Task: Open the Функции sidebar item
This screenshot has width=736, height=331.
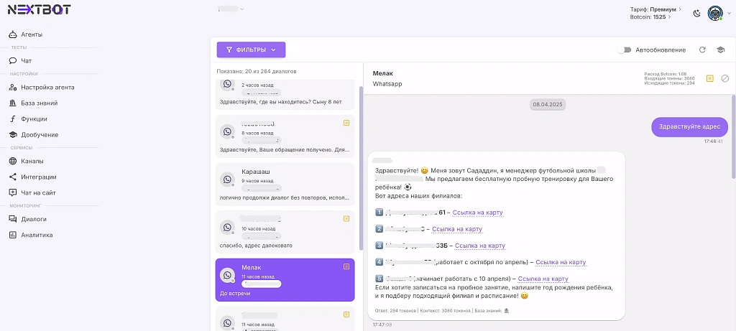Action: [x=34, y=118]
